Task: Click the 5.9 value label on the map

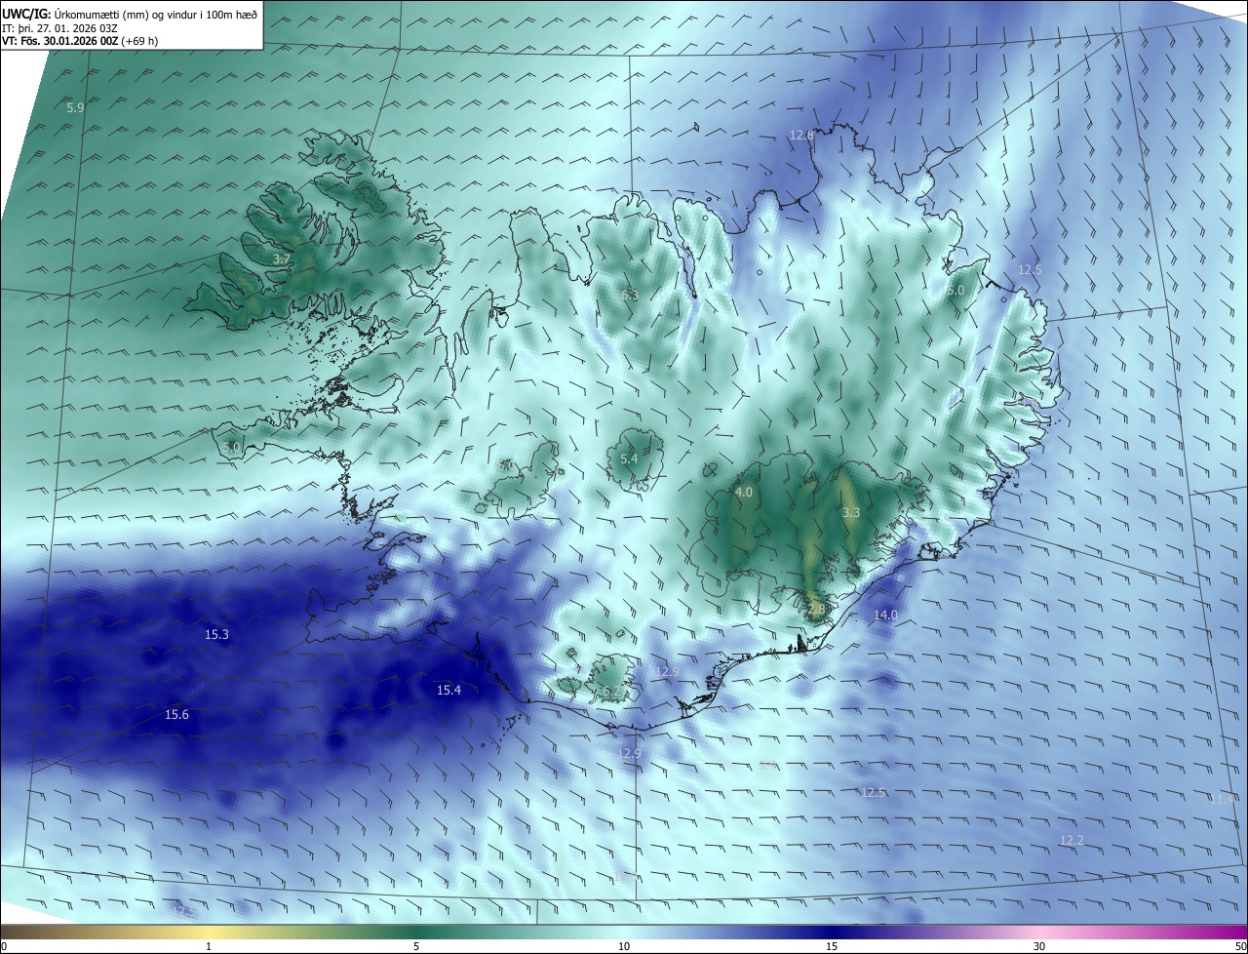Action: pyautogui.click(x=75, y=107)
